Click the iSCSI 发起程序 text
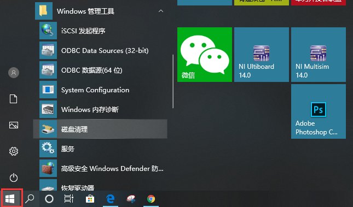 pyautogui.click(x=83, y=31)
